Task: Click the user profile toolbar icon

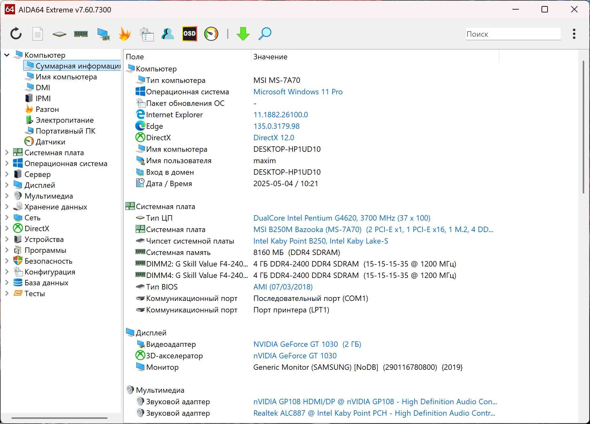Action: tap(168, 34)
